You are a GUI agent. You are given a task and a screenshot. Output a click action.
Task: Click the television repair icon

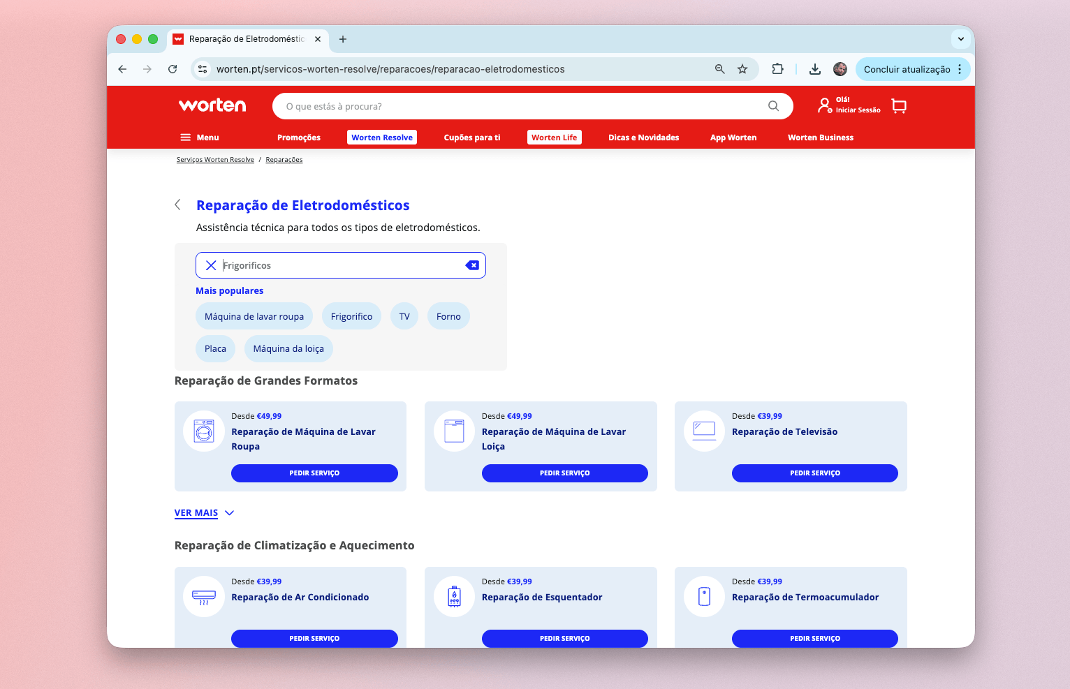point(704,431)
